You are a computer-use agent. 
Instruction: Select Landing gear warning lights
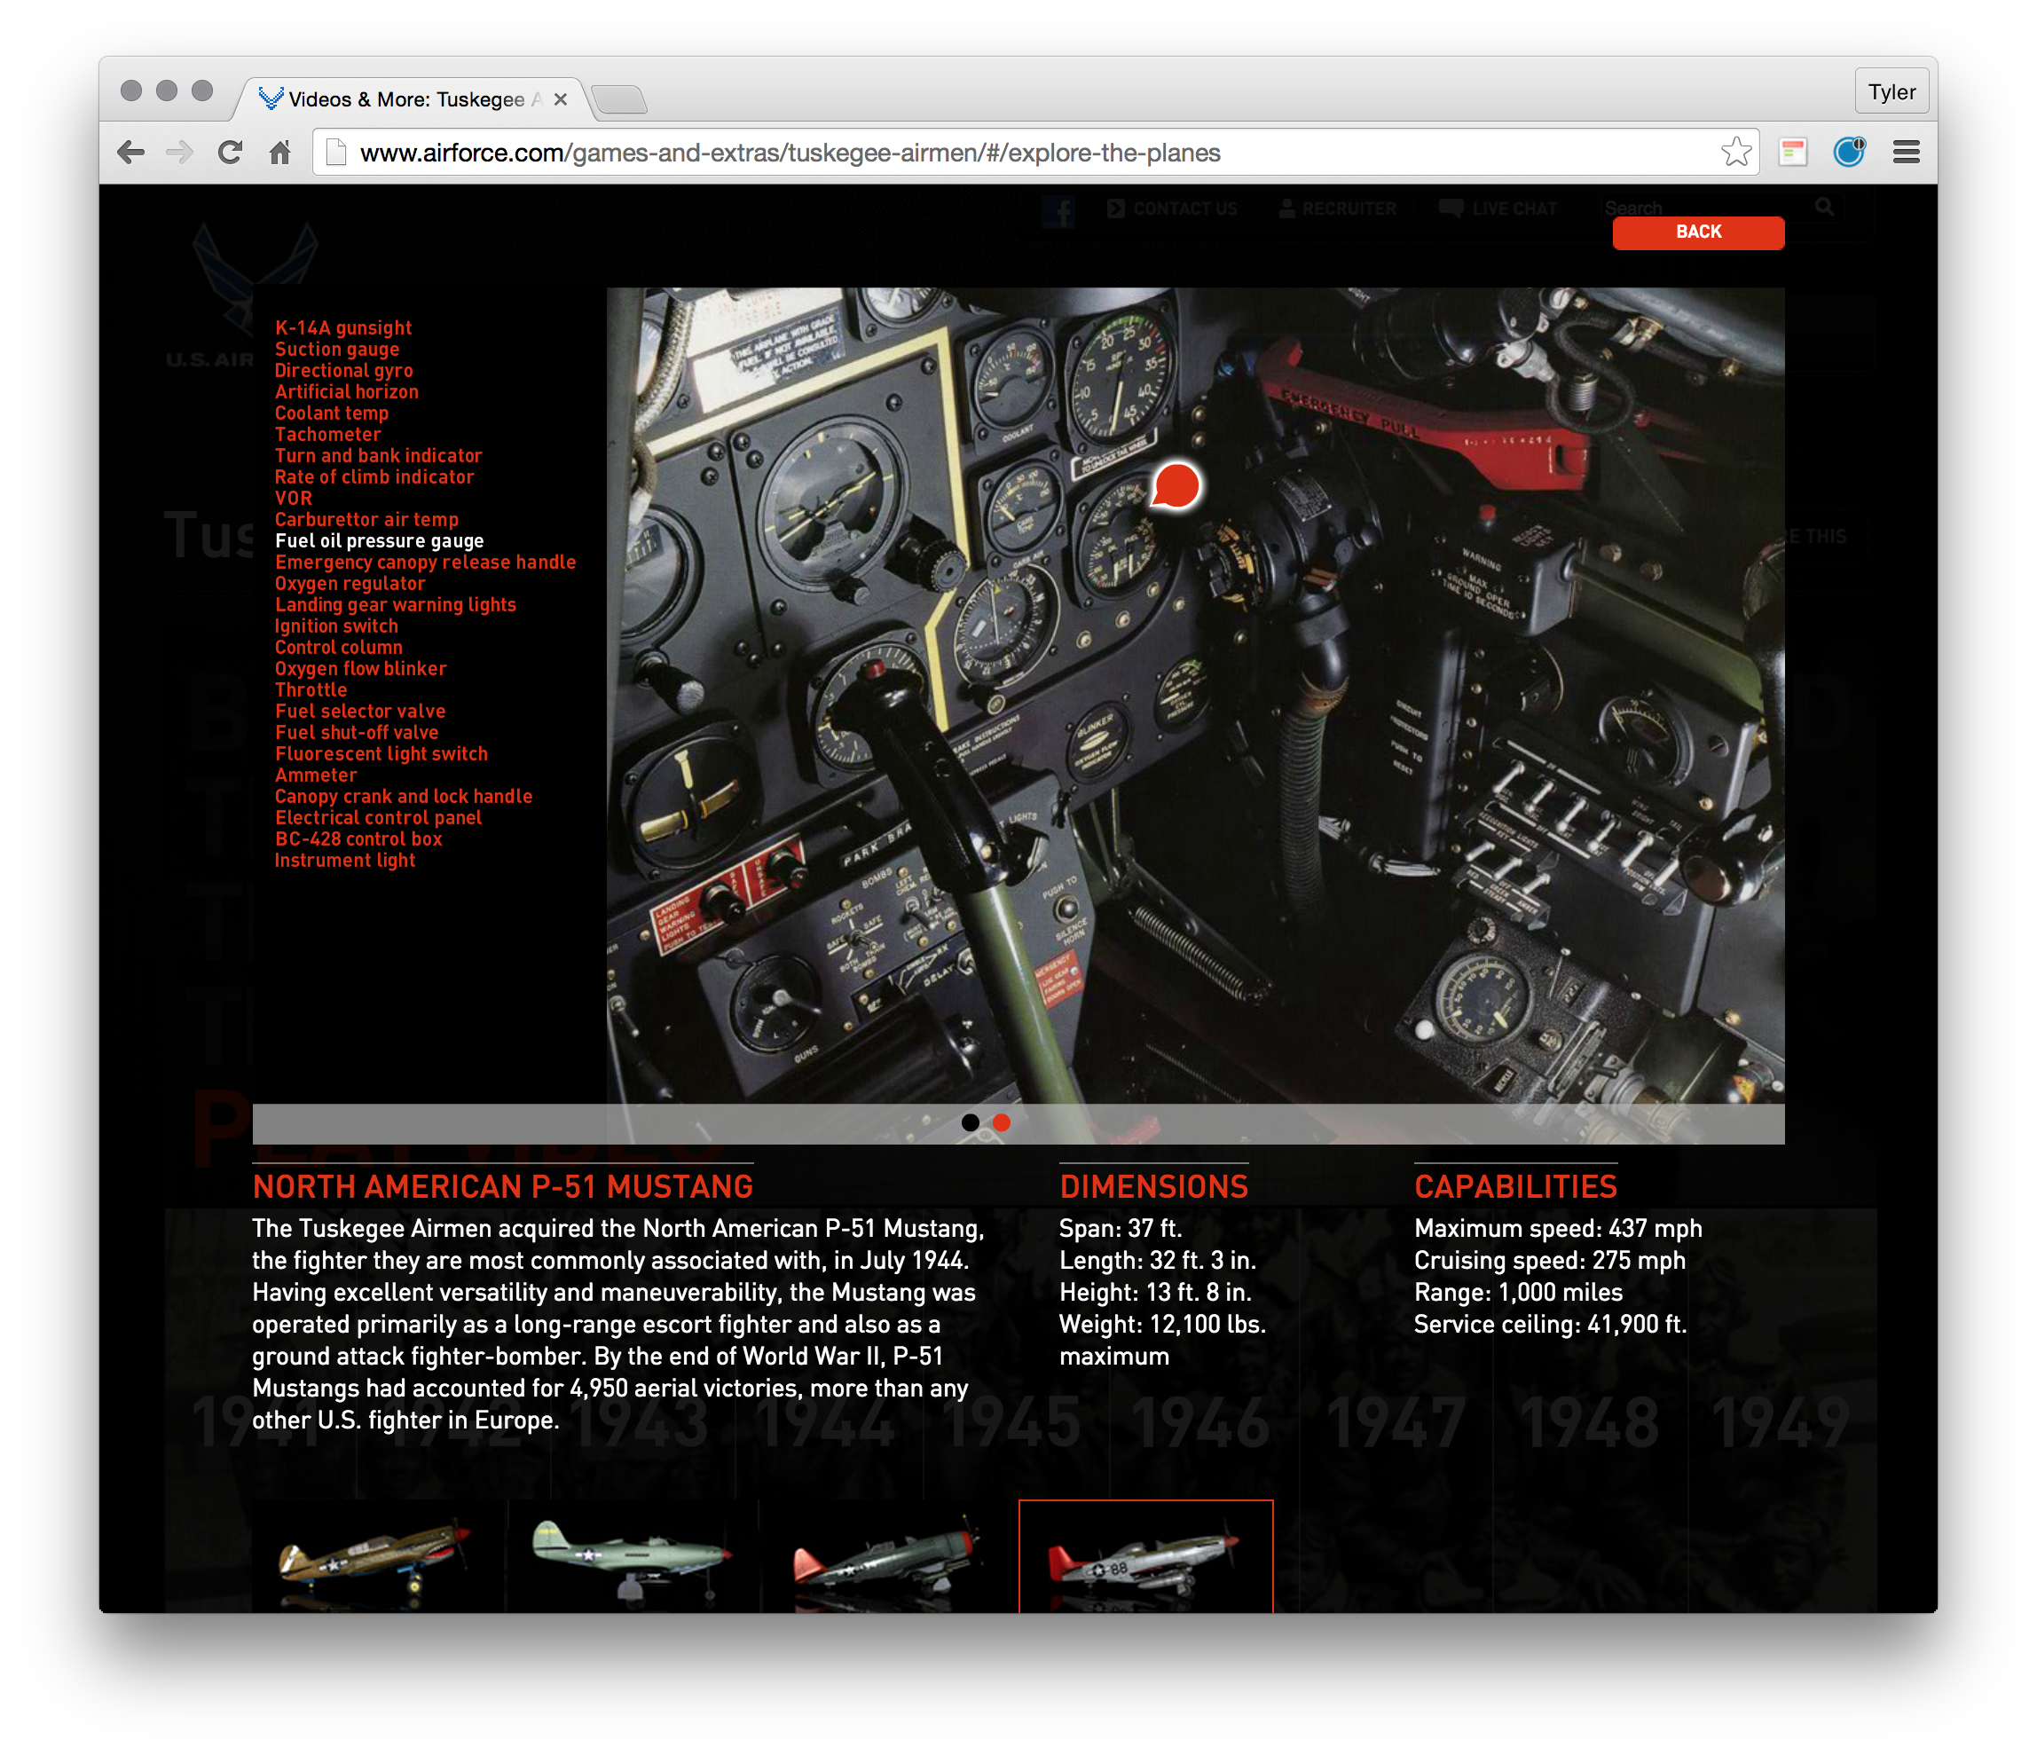tap(395, 604)
